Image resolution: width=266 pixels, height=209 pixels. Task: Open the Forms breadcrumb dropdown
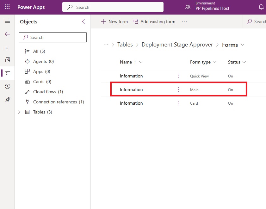click(242, 45)
